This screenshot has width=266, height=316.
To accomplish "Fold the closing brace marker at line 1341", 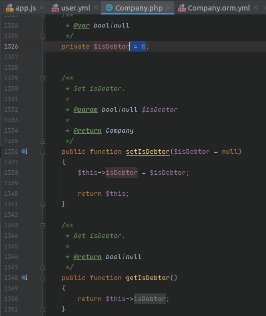I will (43, 204).
